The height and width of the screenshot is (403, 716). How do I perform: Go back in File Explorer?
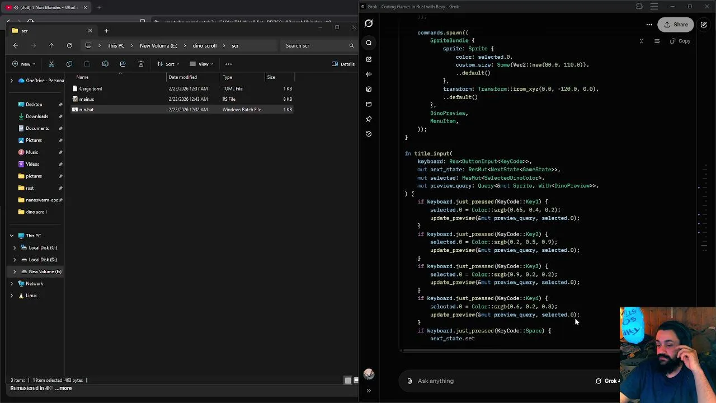pyautogui.click(x=16, y=46)
